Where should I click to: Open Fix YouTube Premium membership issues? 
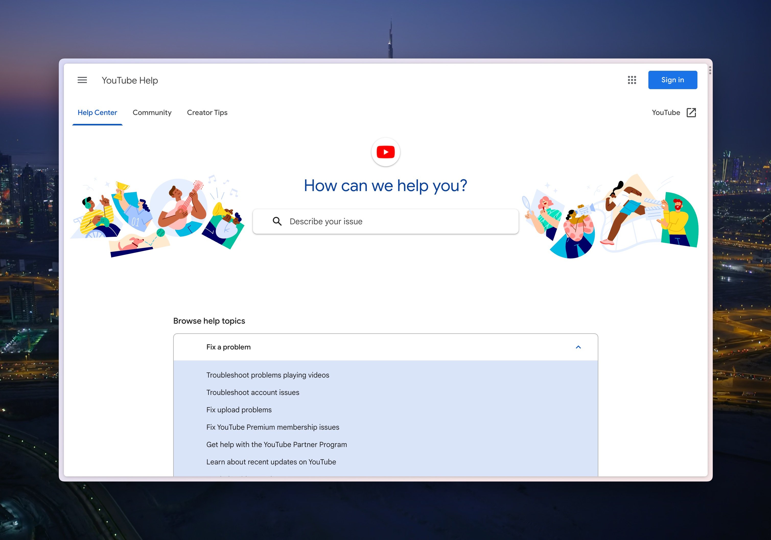(x=273, y=427)
